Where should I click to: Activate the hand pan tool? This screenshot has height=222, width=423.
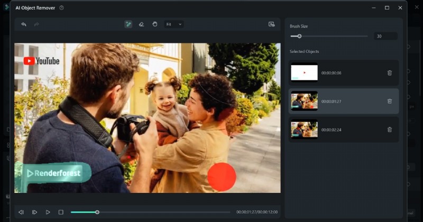(155, 24)
